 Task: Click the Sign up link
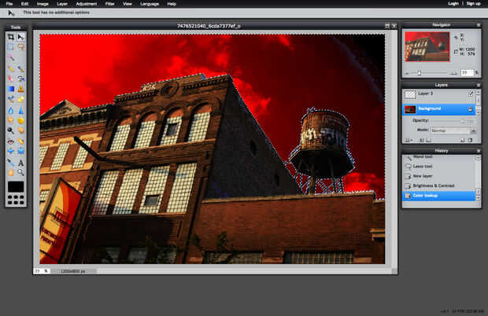(473, 4)
